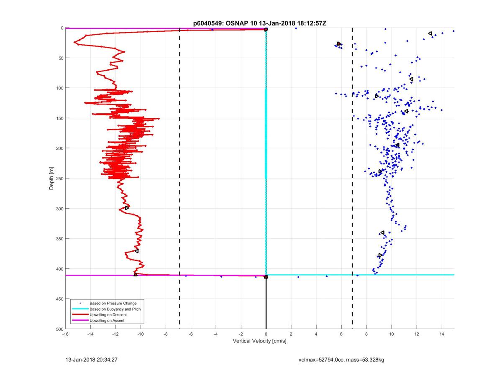Viewport: 502px width, 370px height.
Task: Click x-axis tick label 4
Action: pyautogui.click(x=316, y=334)
